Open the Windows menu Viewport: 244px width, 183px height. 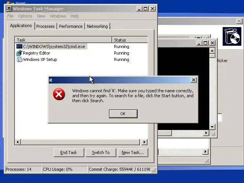coord(58,16)
